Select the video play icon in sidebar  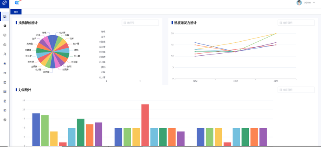5,111
